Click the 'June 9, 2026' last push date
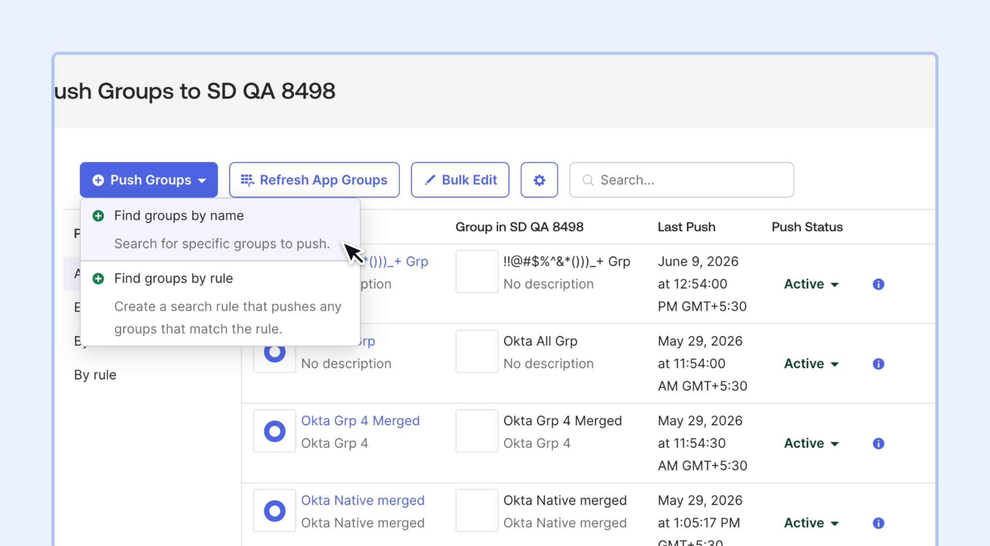This screenshot has width=990, height=546. [x=698, y=261]
